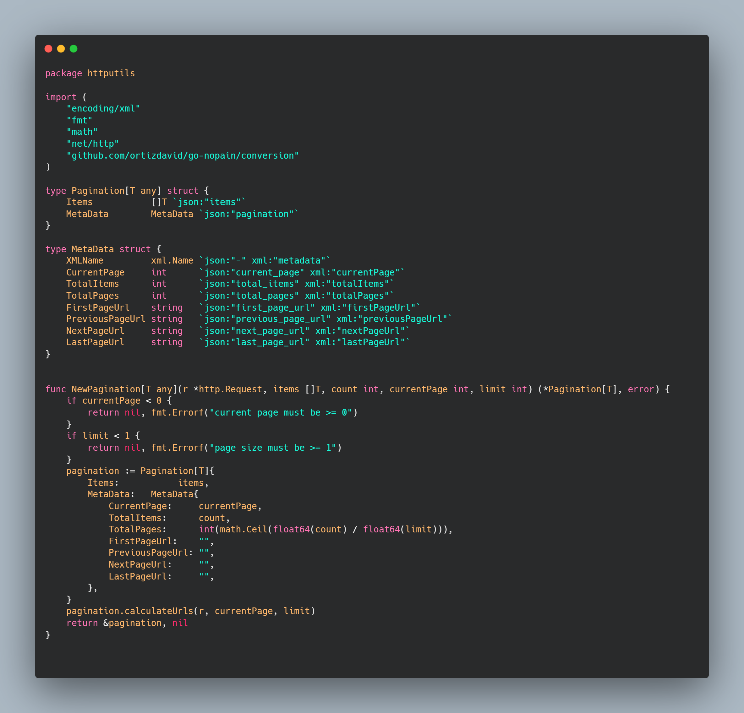Click the github.com/ortizdavid/go-nopain/conversion import path
Viewport: 744px width, 713px height.
pos(183,155)
